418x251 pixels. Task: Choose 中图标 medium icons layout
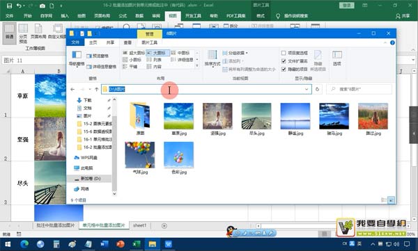point(180,53)
